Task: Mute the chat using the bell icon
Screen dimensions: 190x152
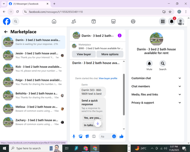Action: click(149, 63)
